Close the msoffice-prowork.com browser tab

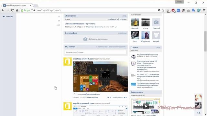(31, 5)
